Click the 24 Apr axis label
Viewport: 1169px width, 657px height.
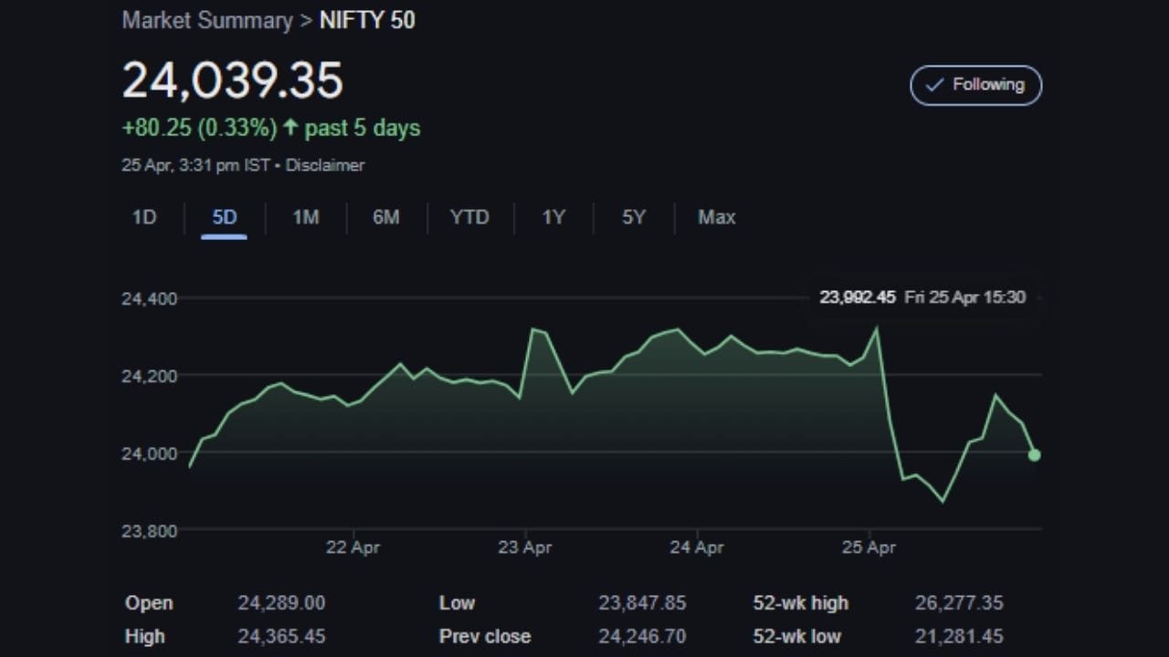pos(697,547)
